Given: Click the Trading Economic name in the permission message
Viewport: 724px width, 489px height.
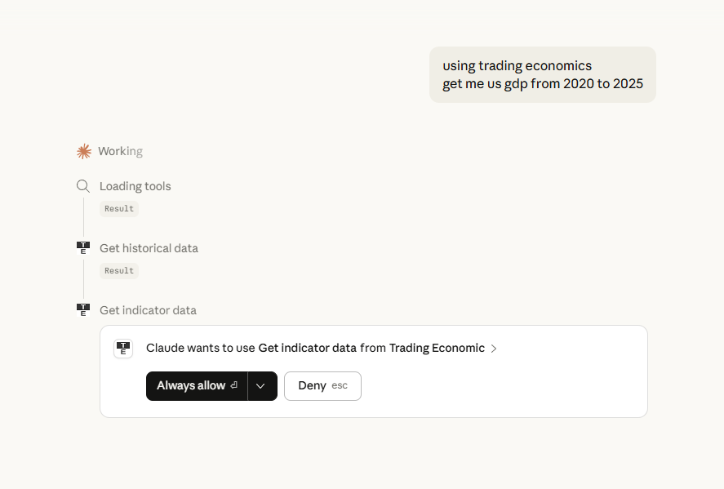Looking at the screenshot, I should pos(438,348).
